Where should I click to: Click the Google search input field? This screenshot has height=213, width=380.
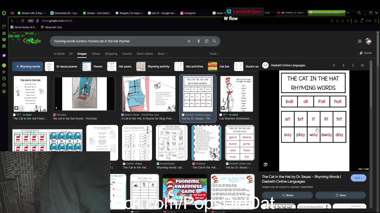[x=119, y=41]
